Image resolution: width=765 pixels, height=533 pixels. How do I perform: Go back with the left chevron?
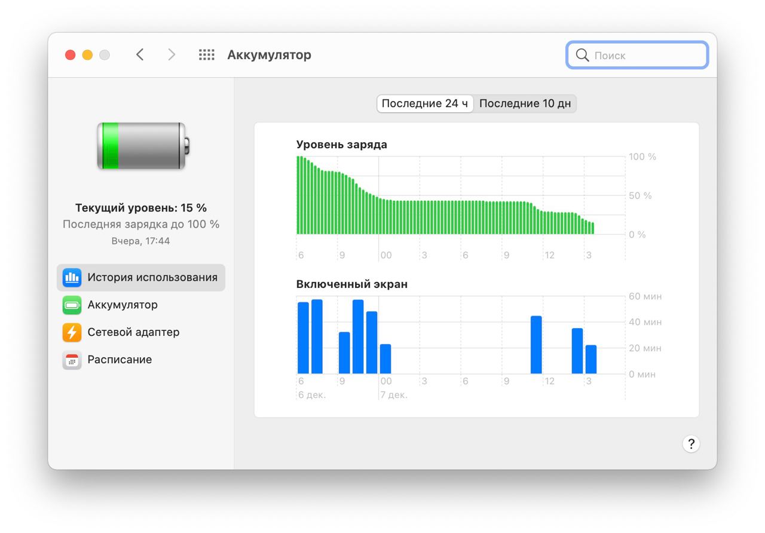(140, 55)
